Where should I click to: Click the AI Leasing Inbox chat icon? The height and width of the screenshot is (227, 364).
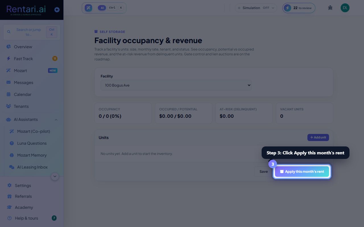[12, 167]
